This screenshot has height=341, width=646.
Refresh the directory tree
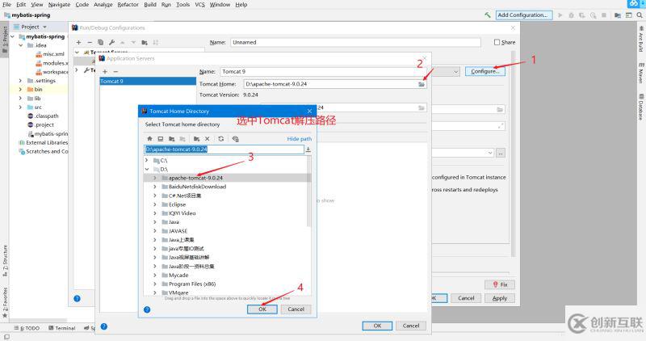(220, 139)
